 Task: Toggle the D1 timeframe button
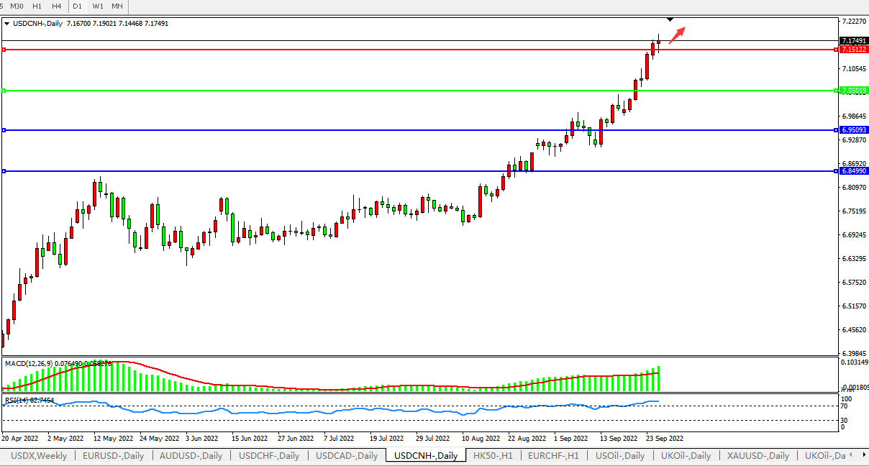click(x=77, y=6)
